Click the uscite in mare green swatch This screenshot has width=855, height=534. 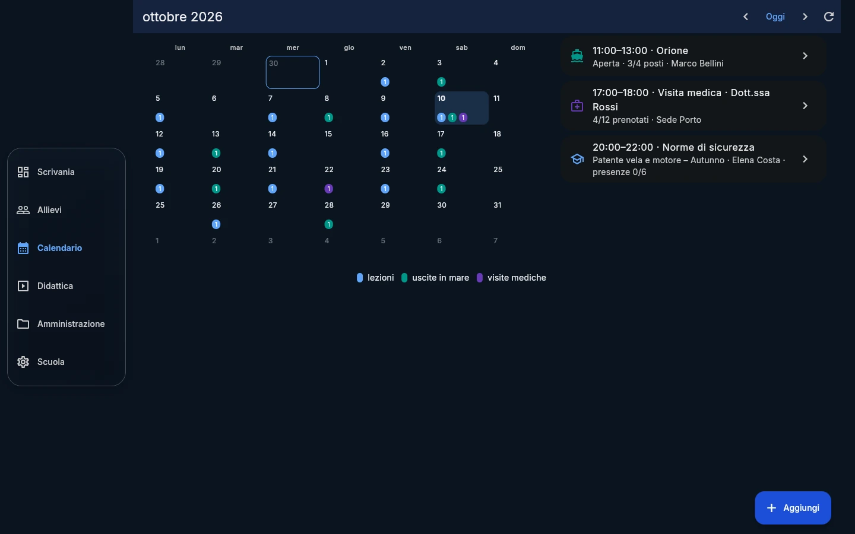pyautogui.click(x=404, y=278)
